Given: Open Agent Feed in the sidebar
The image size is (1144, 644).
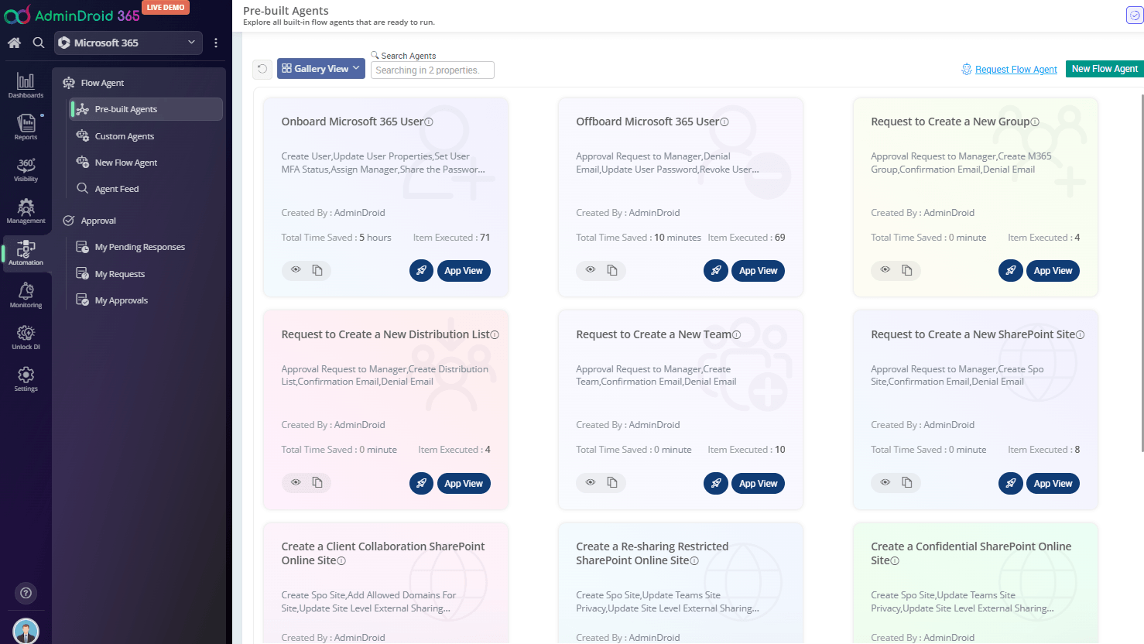Looking at the screenshot, I should click(x=116, y=189).
